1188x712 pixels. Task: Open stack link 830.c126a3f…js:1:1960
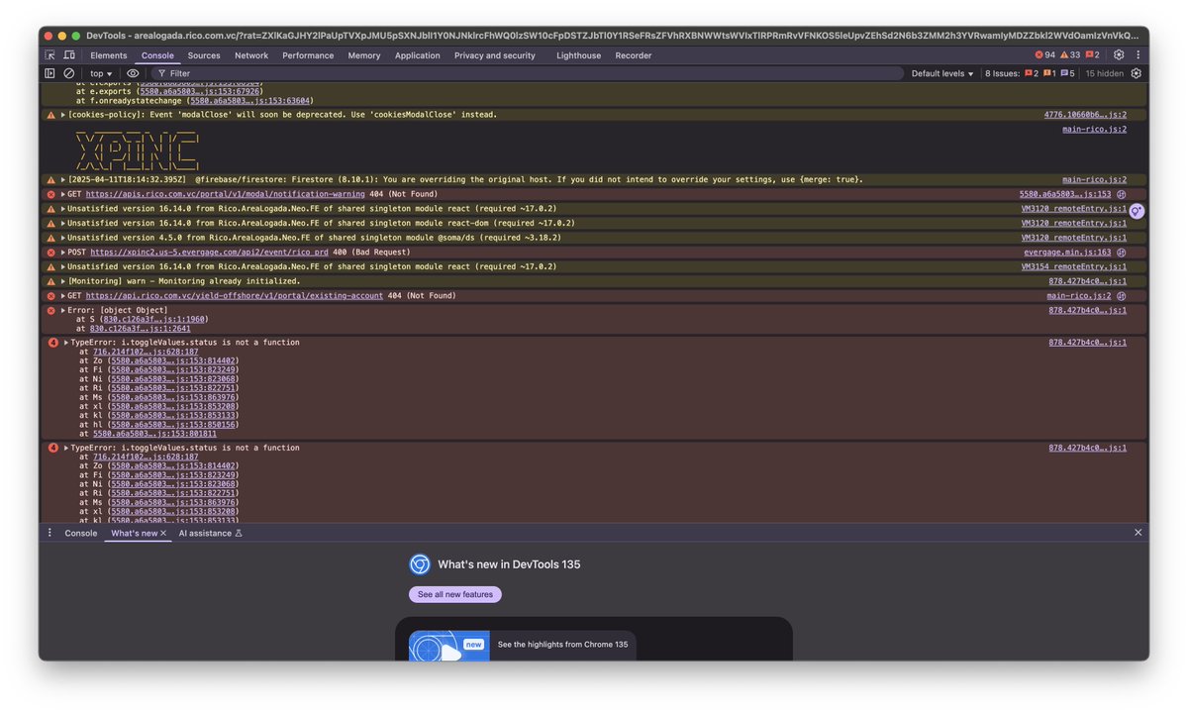click(152, 320)
